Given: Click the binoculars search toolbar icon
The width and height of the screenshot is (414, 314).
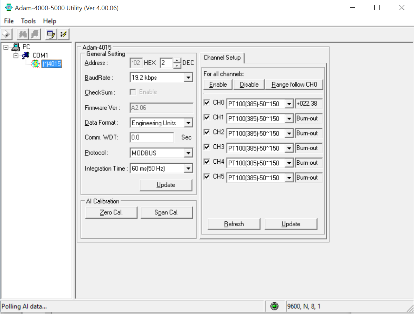Looking at the screenshot, I should (x=23, y=34).
